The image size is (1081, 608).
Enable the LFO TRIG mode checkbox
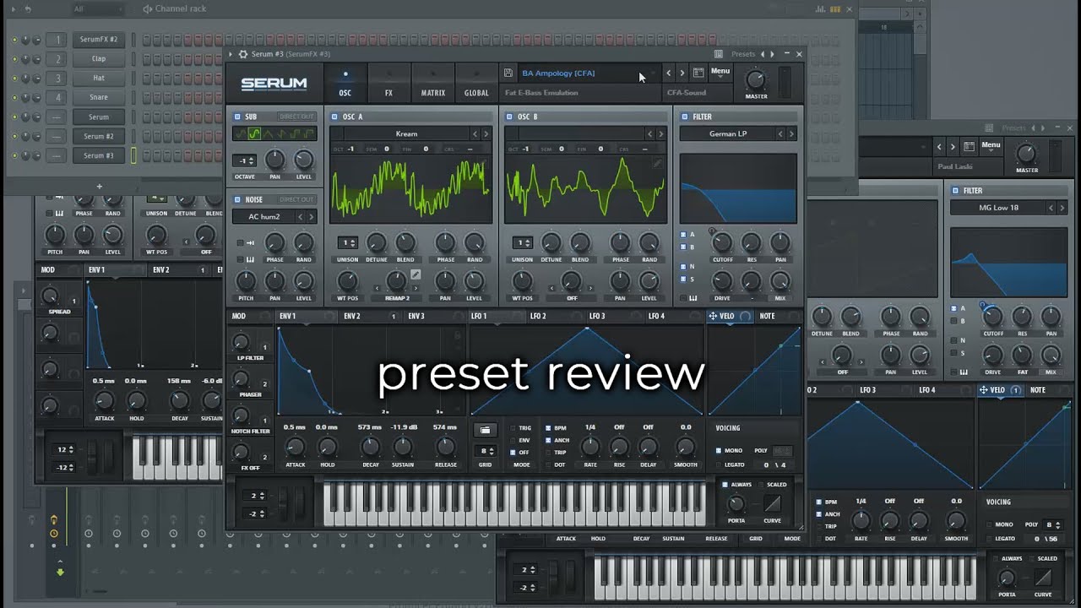512,428
